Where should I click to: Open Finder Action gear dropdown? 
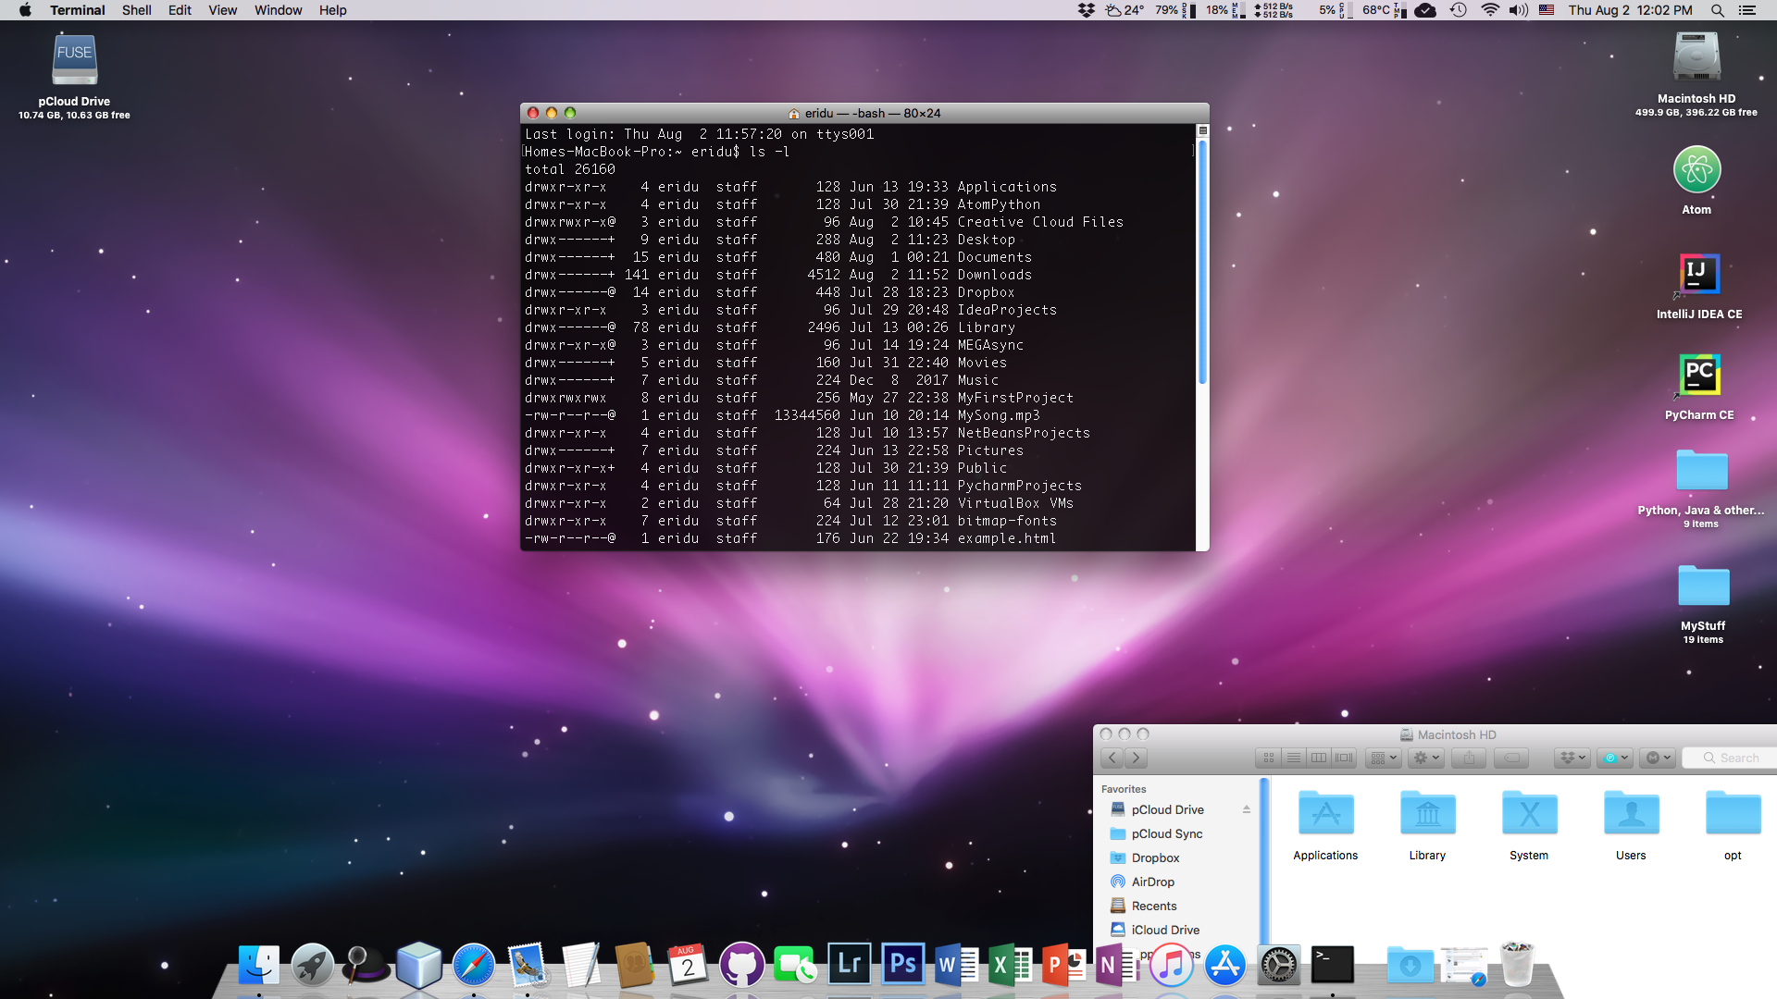(x=1426, y=758)
